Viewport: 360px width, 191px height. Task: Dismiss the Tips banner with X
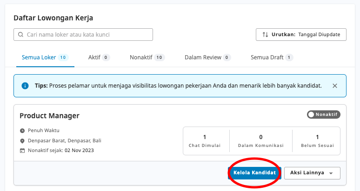point(335,86)
